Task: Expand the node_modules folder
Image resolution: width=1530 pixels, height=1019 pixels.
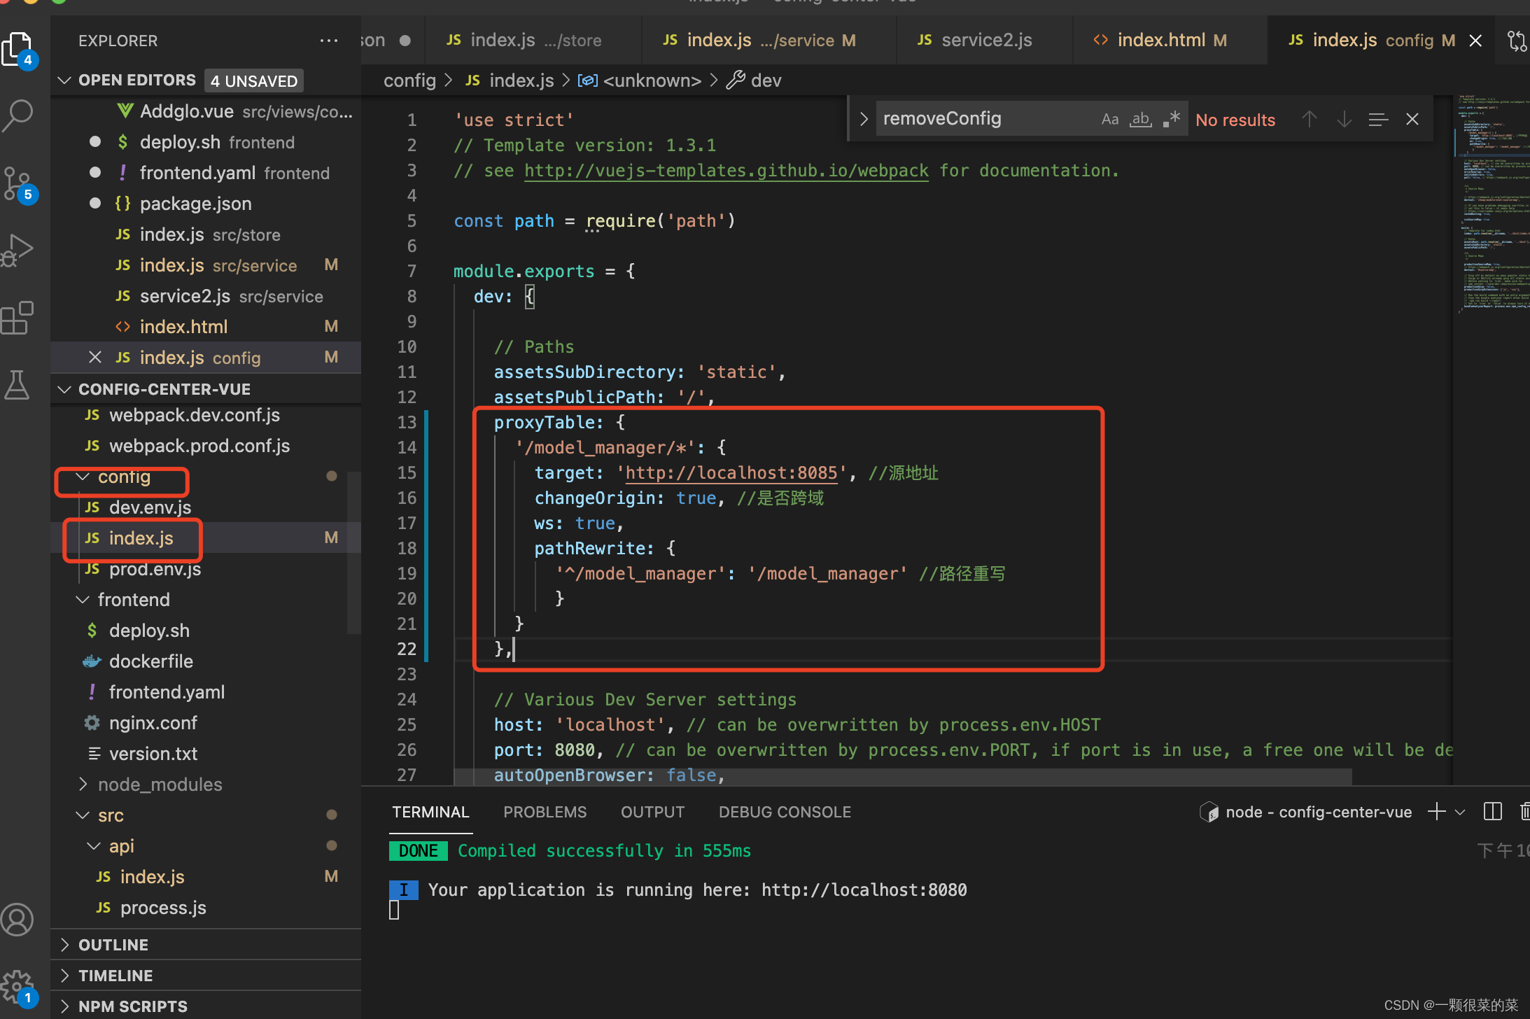Action: [x=83, y=785]
